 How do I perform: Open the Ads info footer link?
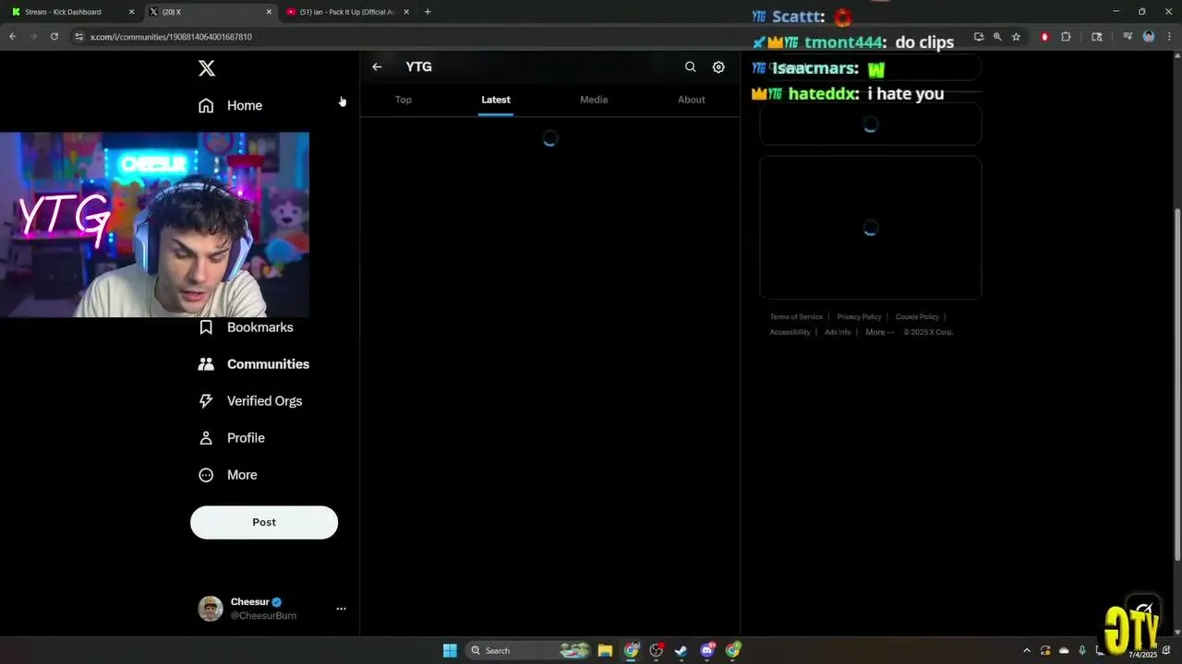point(838,332)
